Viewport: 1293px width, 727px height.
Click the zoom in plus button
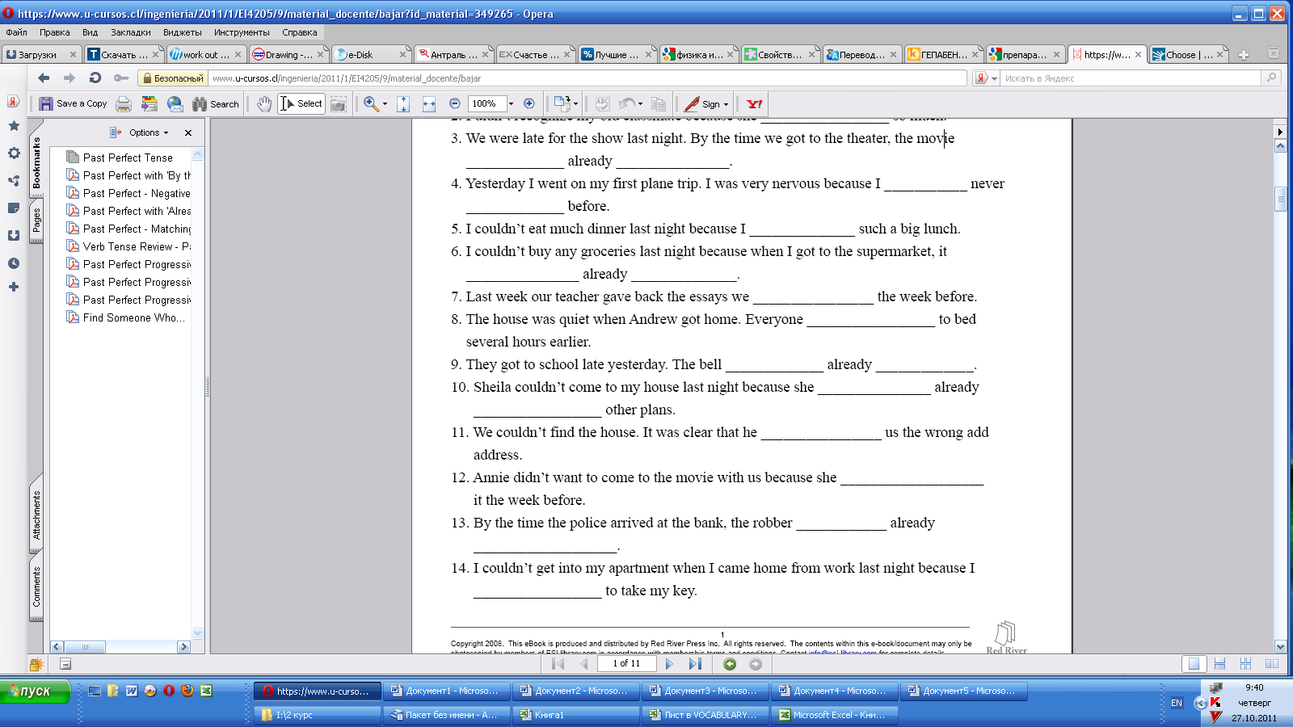pyautogui.click(x=529, y=103)
